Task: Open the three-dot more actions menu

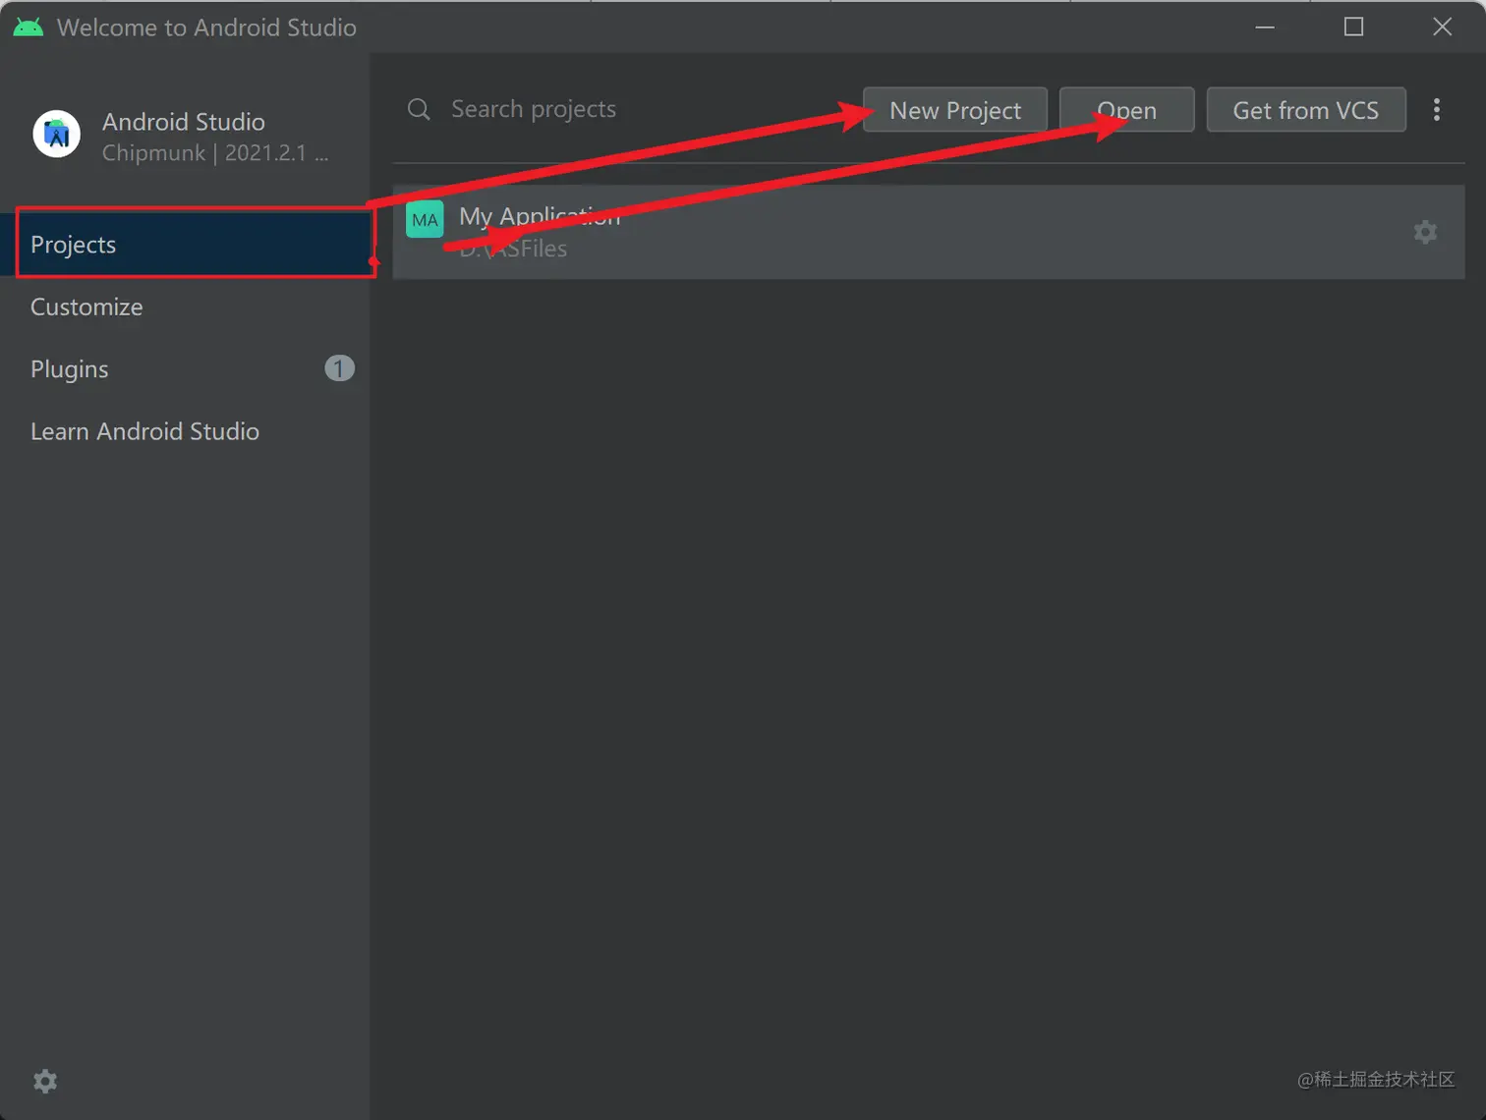Action: (x=1437, y=109)
